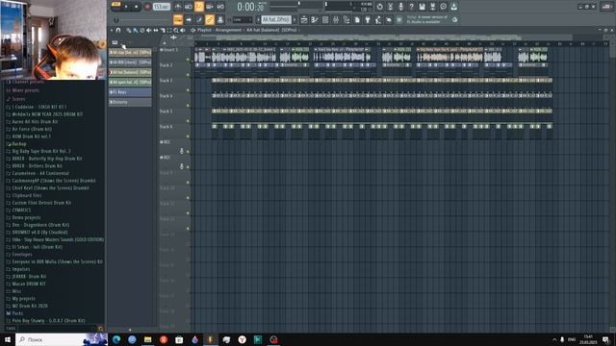Viewport: 616px width, 346px height.
Task: Open the Line snap dropdown
Action: click(242, 19)
